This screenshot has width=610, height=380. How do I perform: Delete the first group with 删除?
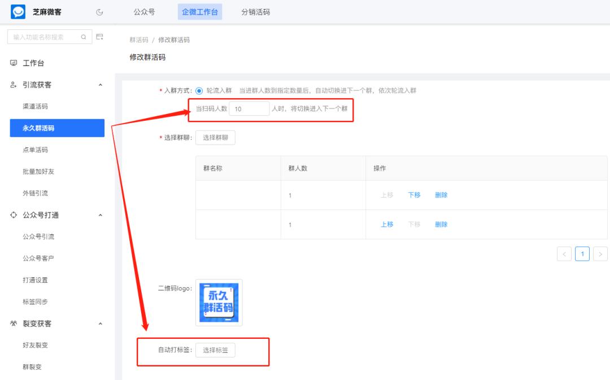pyautogui.click(x=441, y=194)
